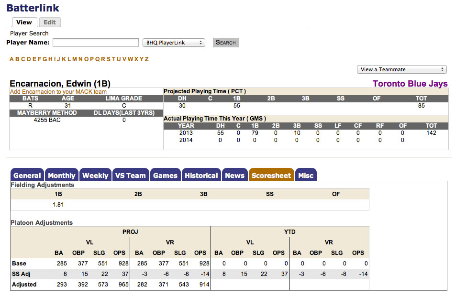Open the News tab for Encarnacion

point(234,175)
